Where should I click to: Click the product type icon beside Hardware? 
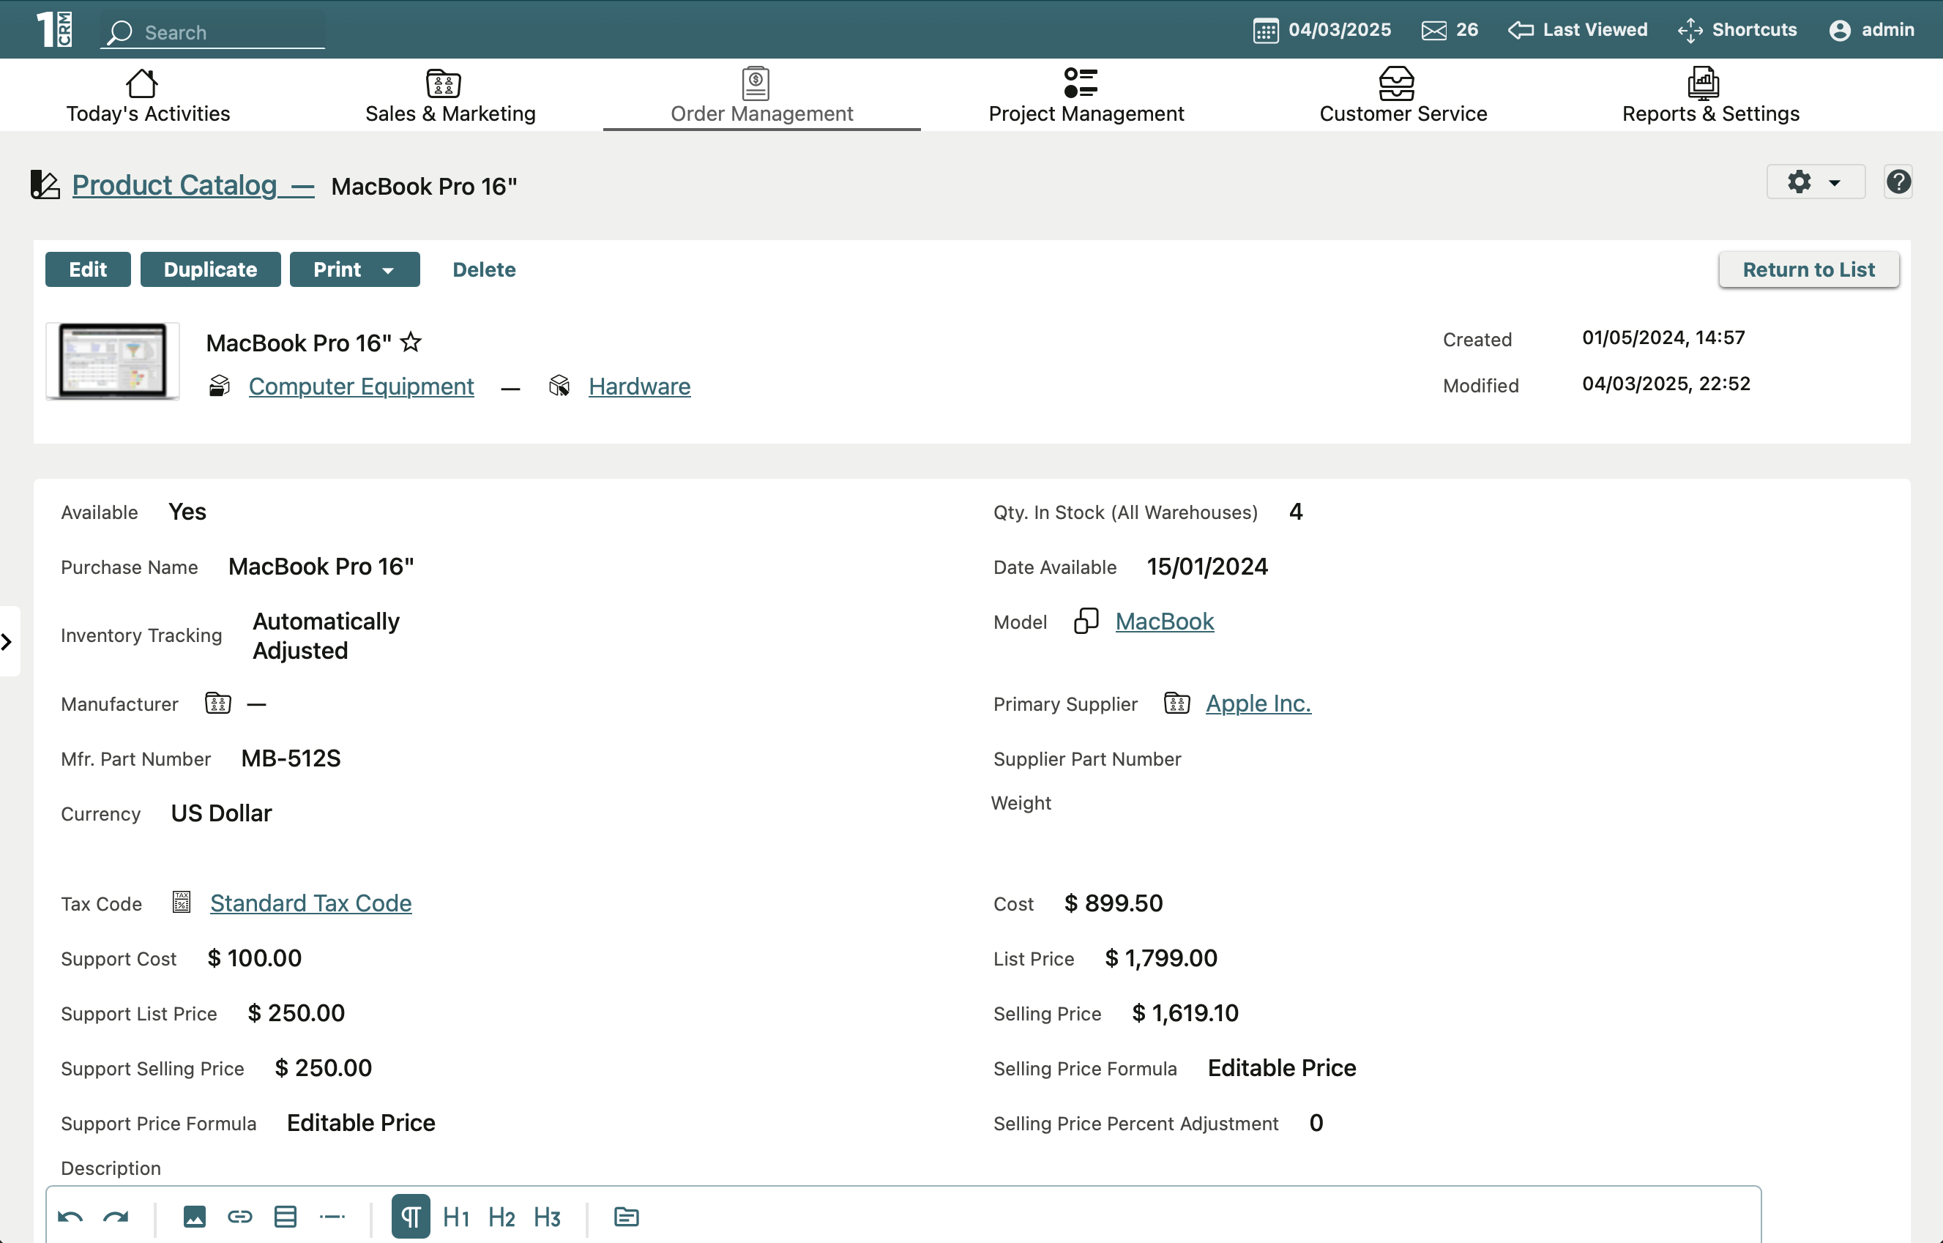[x=559, y=386]
